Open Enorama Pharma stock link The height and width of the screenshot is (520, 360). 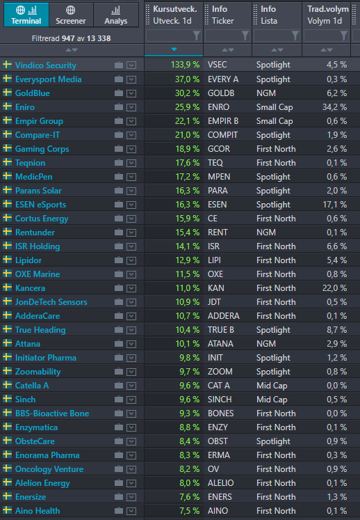tap(47, 455)
